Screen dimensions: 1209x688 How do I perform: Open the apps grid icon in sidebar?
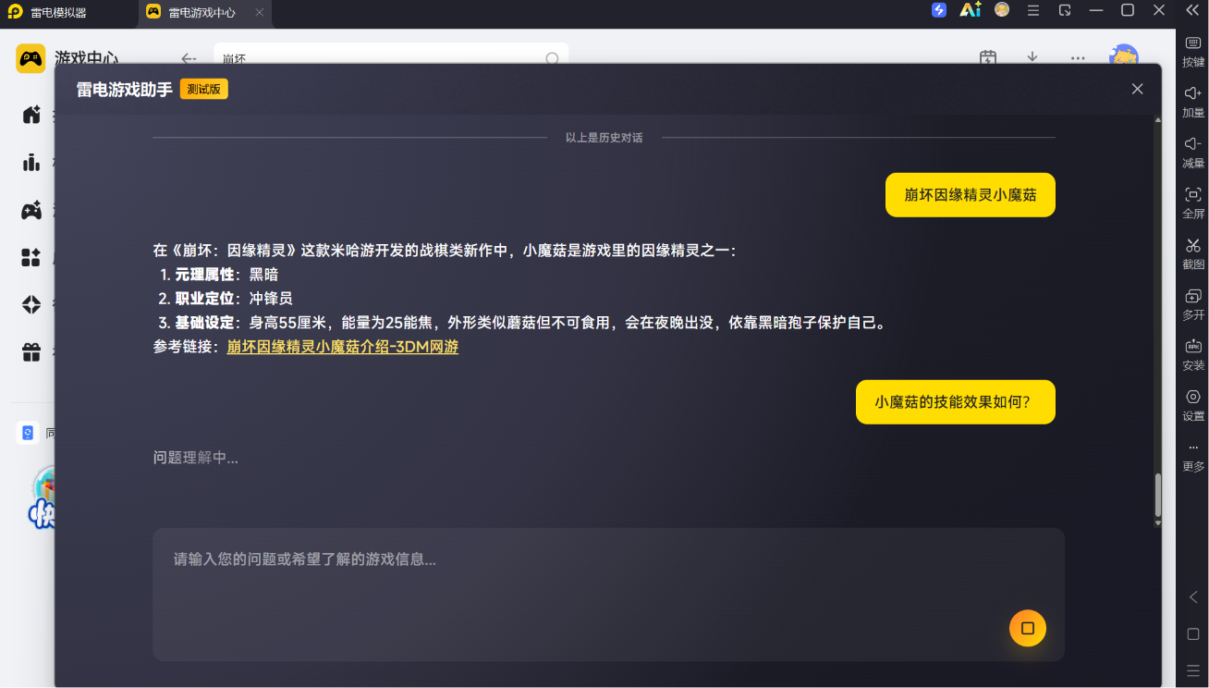pos(31,257)
